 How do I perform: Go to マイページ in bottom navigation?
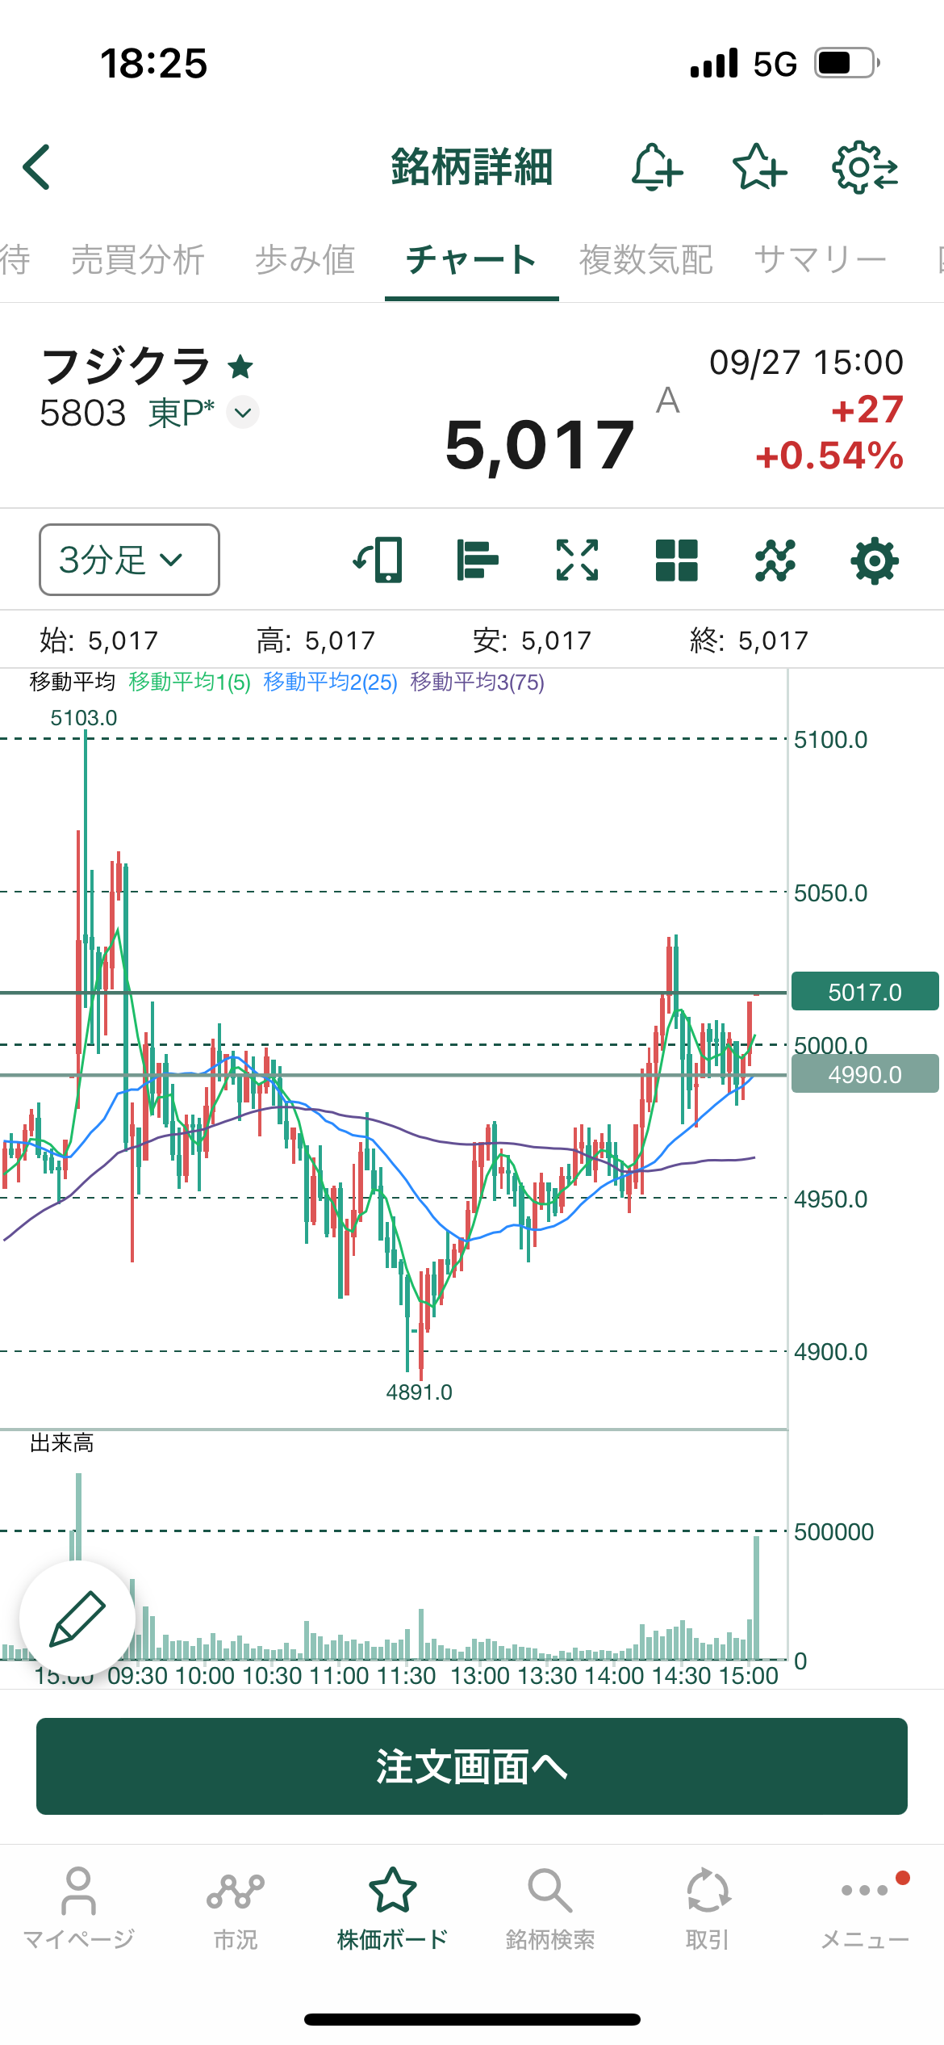[78, 1906]
